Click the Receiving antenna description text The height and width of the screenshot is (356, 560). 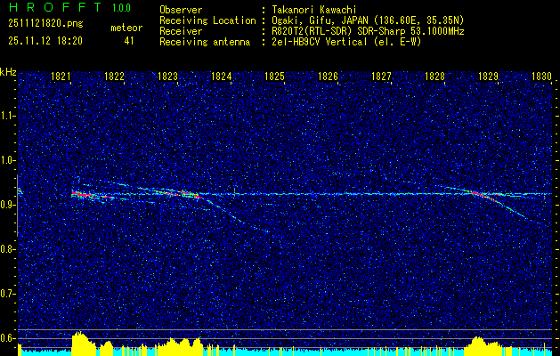[346, 42]
